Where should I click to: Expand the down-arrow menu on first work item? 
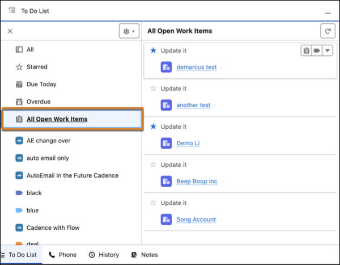328,51
